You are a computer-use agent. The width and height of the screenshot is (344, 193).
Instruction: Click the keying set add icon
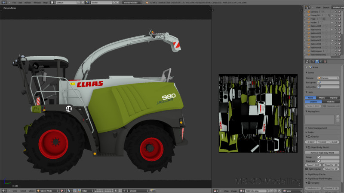(338, 117)
